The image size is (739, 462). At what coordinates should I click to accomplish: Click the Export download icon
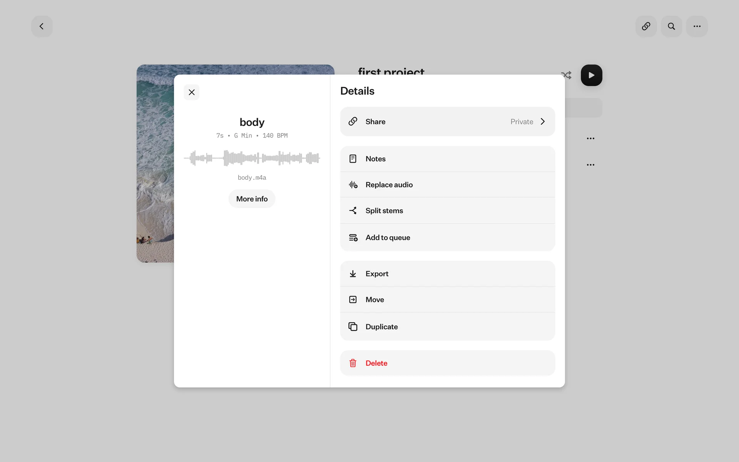(353, 274)
